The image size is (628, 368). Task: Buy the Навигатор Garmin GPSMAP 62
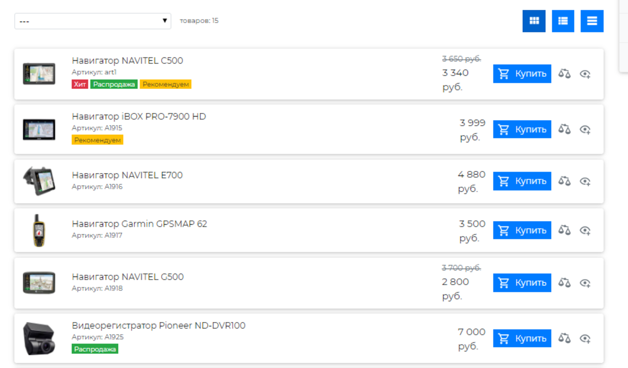[x=522, y=230]
